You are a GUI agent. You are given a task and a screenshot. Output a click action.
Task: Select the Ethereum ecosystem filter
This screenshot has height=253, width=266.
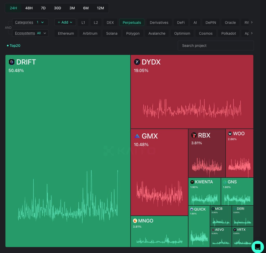[x=66, y=33]
